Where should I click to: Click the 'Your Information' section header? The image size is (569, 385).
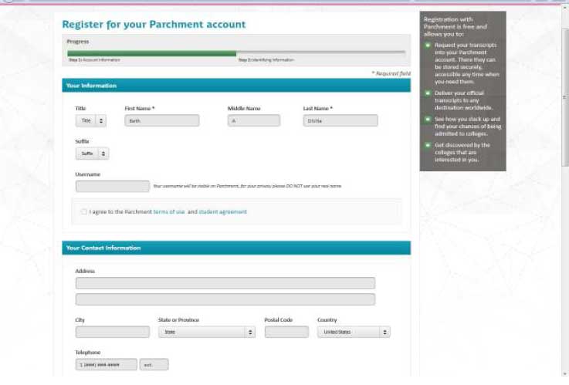tap(236, 86)
